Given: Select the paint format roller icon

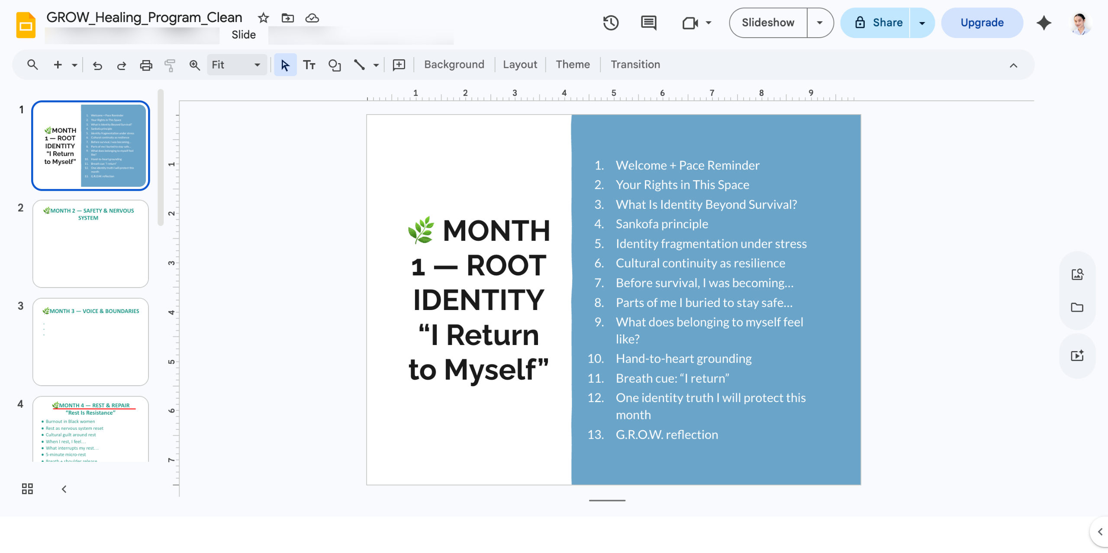Looking at the screenshot, I should (170, 65).
